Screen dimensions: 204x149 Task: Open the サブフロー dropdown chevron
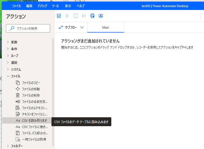point(82,27)
